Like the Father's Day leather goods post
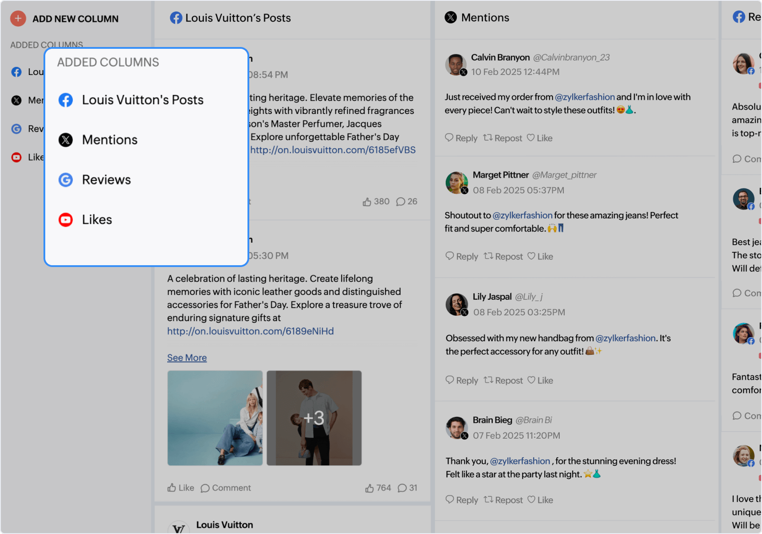 point(181,488)
